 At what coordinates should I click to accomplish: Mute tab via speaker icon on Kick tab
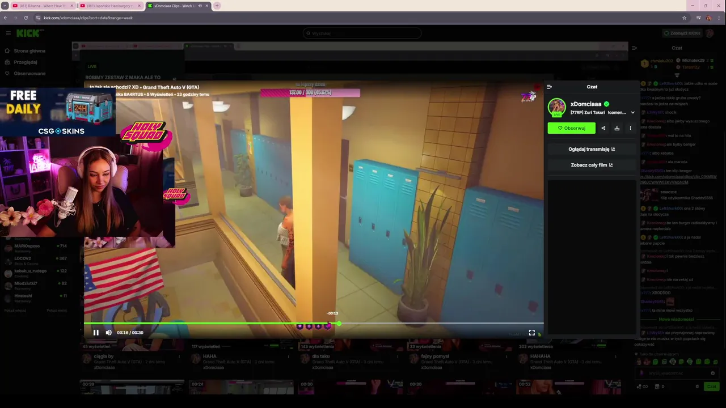(x=200, y=6)
